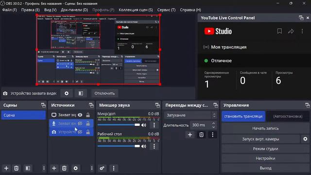
Task: Open the Сервис (T) menu
Action: click(166, 10)
